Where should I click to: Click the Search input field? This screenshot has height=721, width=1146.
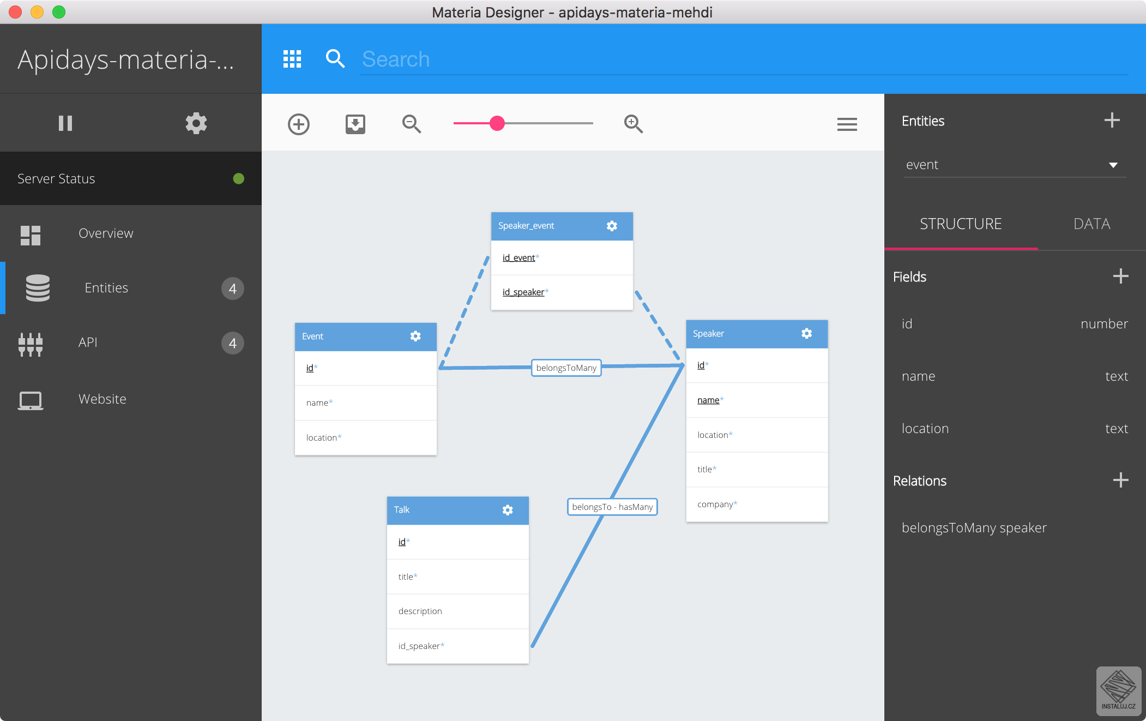point(741,59)
